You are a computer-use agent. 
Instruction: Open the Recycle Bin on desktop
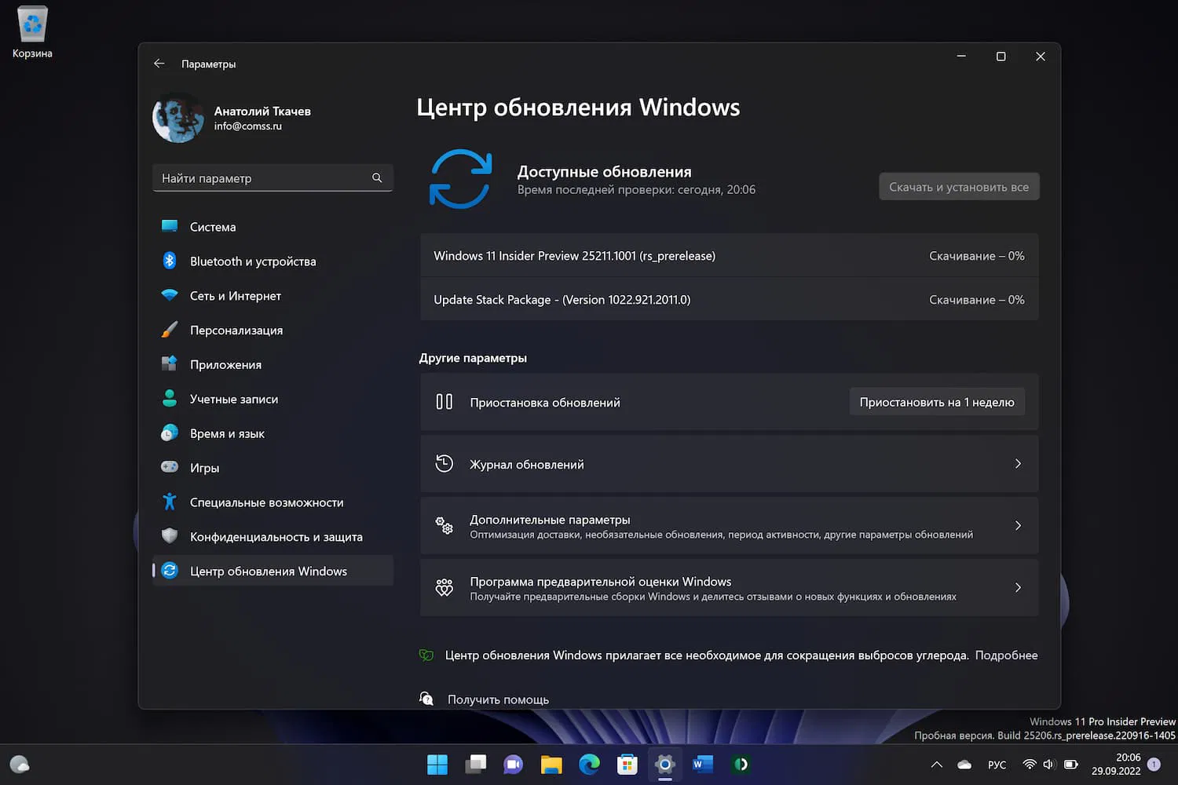31,24
